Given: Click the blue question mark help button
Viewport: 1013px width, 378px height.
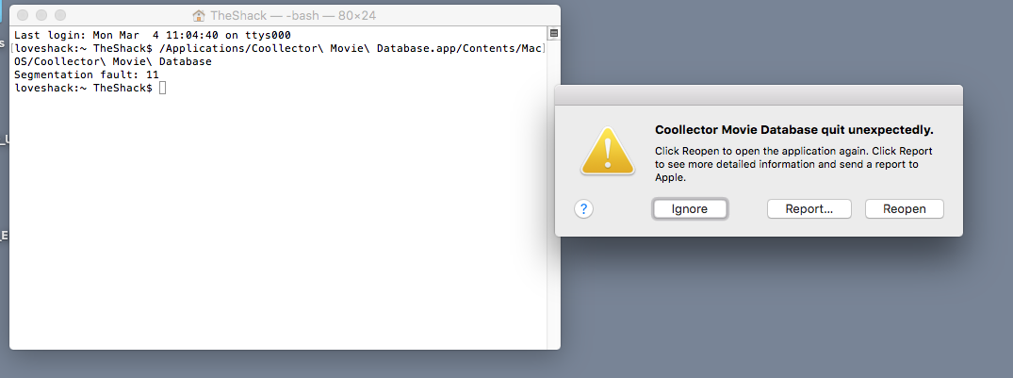Looking at the screenshot, I should 583,209.
